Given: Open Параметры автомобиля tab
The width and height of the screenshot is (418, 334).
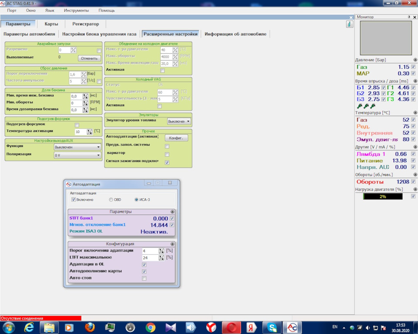Looking at the screenshot, I should point(29,34).
